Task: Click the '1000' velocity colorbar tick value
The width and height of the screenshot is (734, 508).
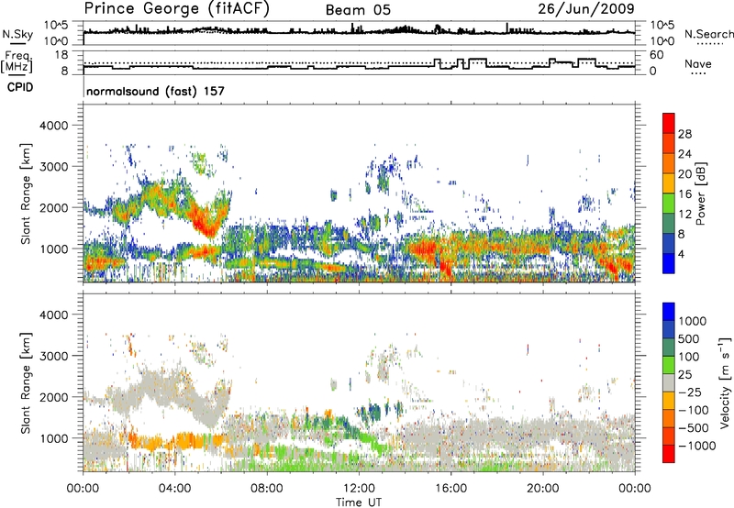Action: click(693, 321)
